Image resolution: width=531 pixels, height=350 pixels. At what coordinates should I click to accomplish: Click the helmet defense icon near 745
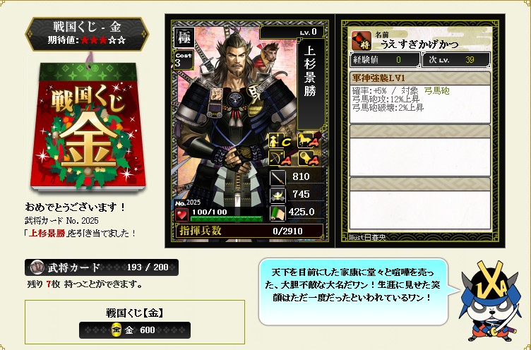278,195
